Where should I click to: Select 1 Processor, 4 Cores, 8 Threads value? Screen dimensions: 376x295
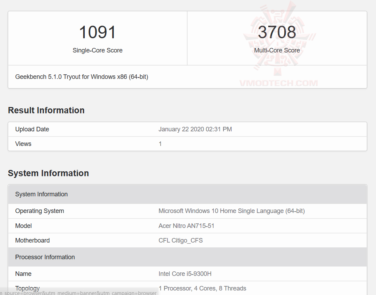202,288
